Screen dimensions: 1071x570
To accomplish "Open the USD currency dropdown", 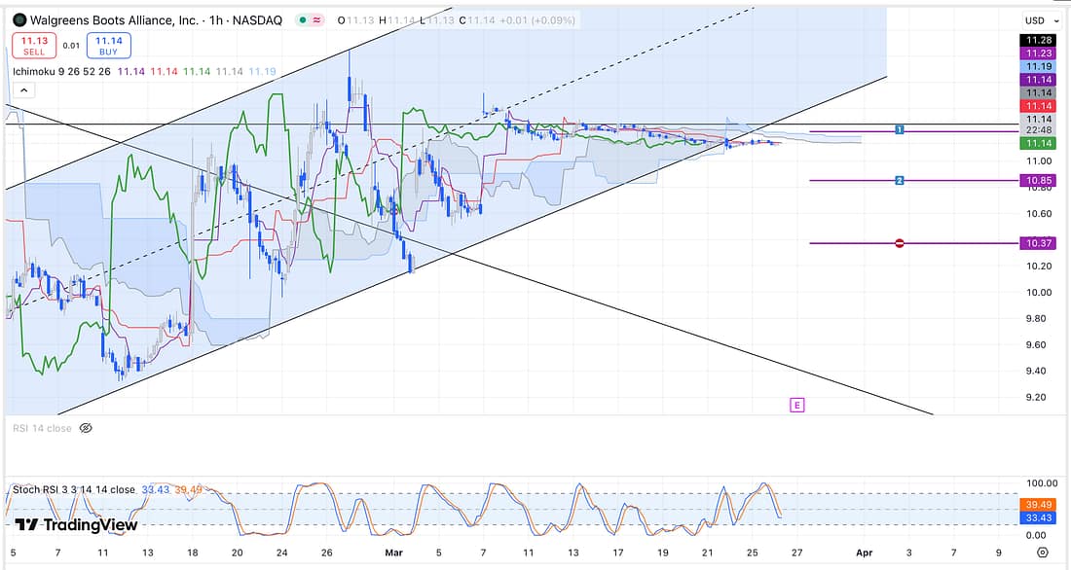I will [x=1041, y=20].
